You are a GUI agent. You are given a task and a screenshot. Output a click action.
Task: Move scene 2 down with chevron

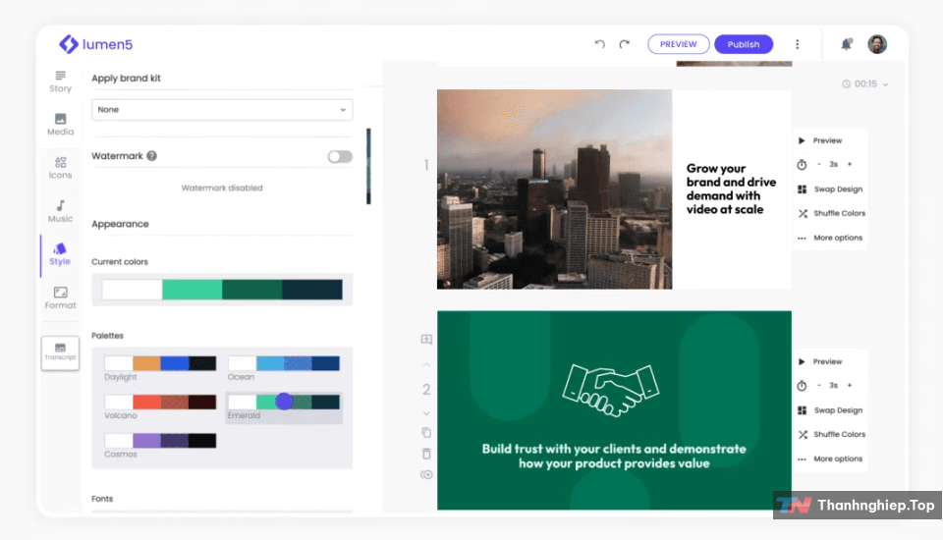[x=426, y=413]
